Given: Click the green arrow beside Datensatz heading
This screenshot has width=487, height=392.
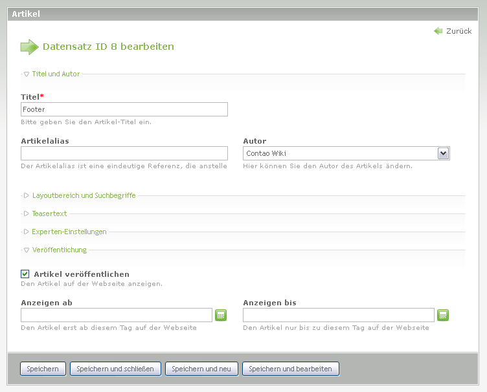Looking at the screenshot, I should (29, 47).
